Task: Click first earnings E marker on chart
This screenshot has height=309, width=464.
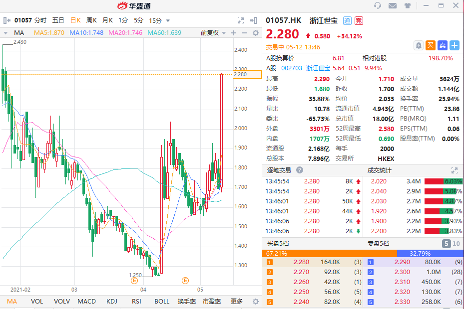Action: tap(134, 281)
